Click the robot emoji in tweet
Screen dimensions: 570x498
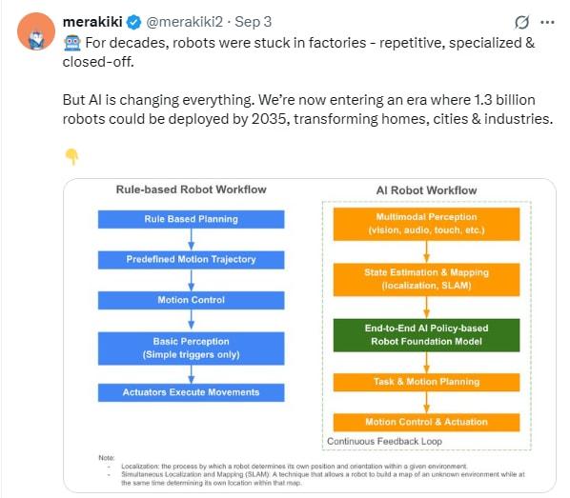pyautogui.click(x=72, y=43)
